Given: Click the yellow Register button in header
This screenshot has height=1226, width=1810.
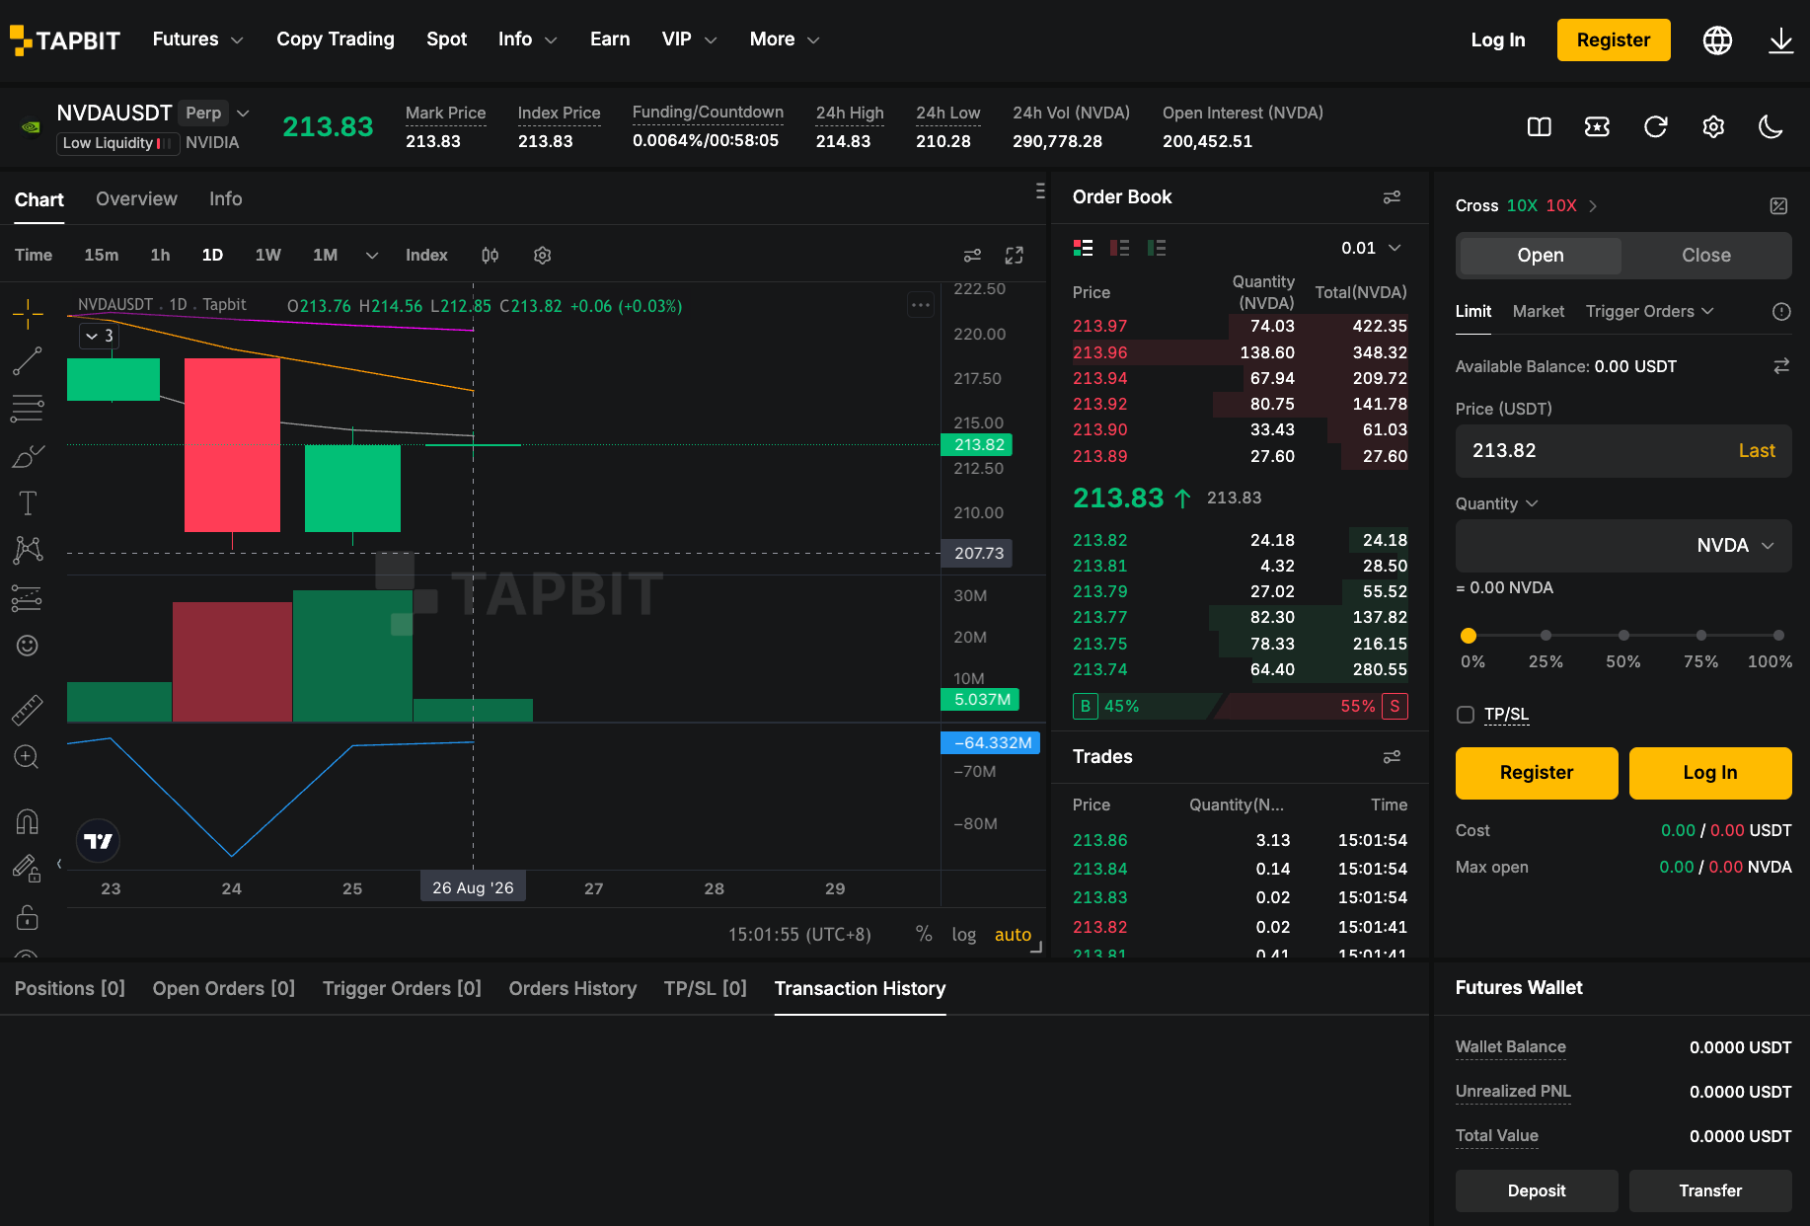Looking at the screenshot, I should [x=1614, y=39].
